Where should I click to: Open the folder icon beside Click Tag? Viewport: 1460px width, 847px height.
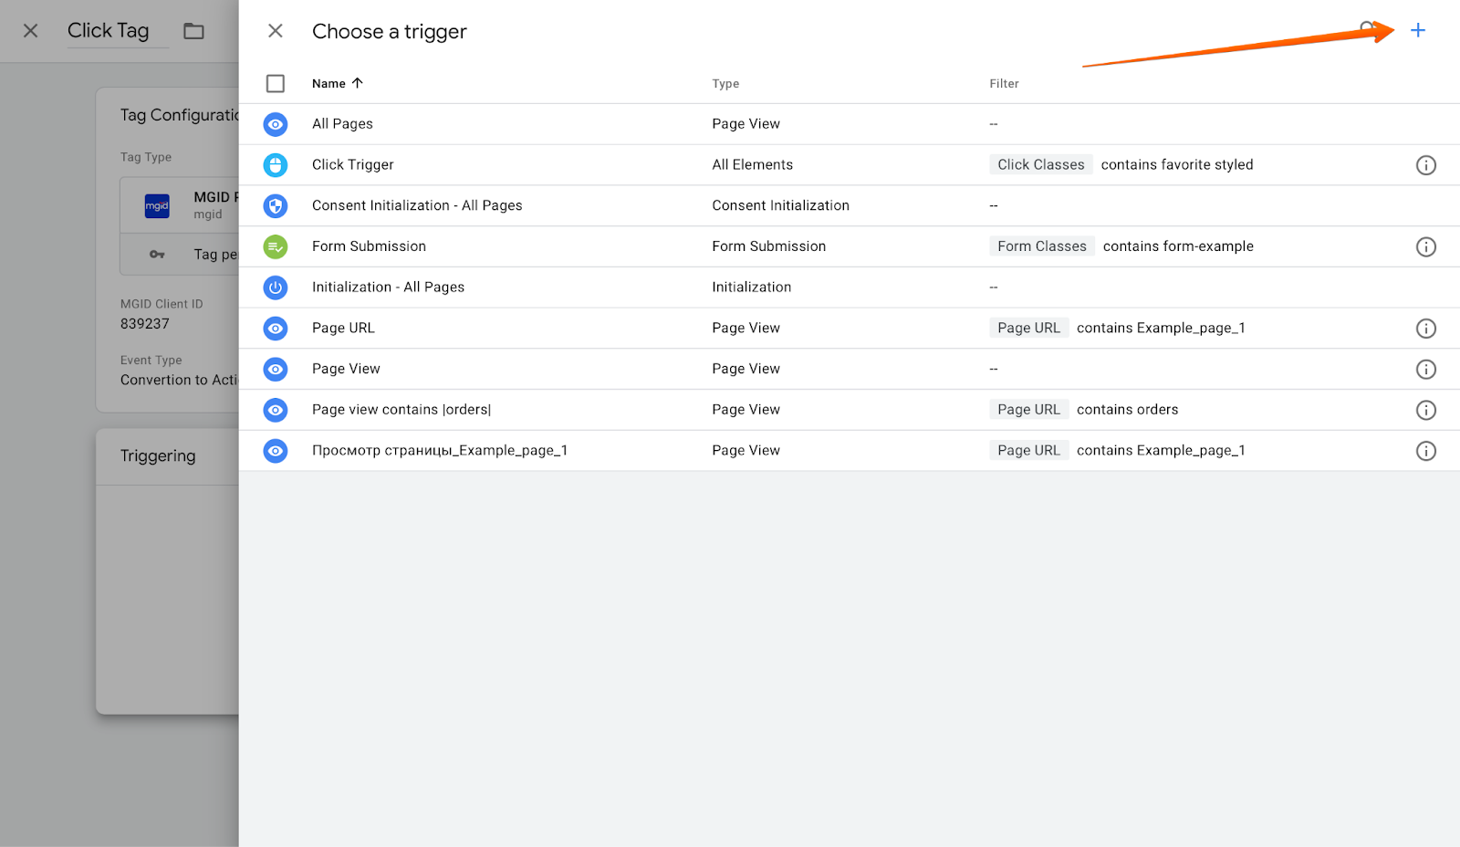(193, 31)
